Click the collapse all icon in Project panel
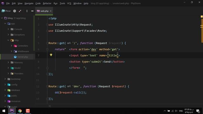 20,11
